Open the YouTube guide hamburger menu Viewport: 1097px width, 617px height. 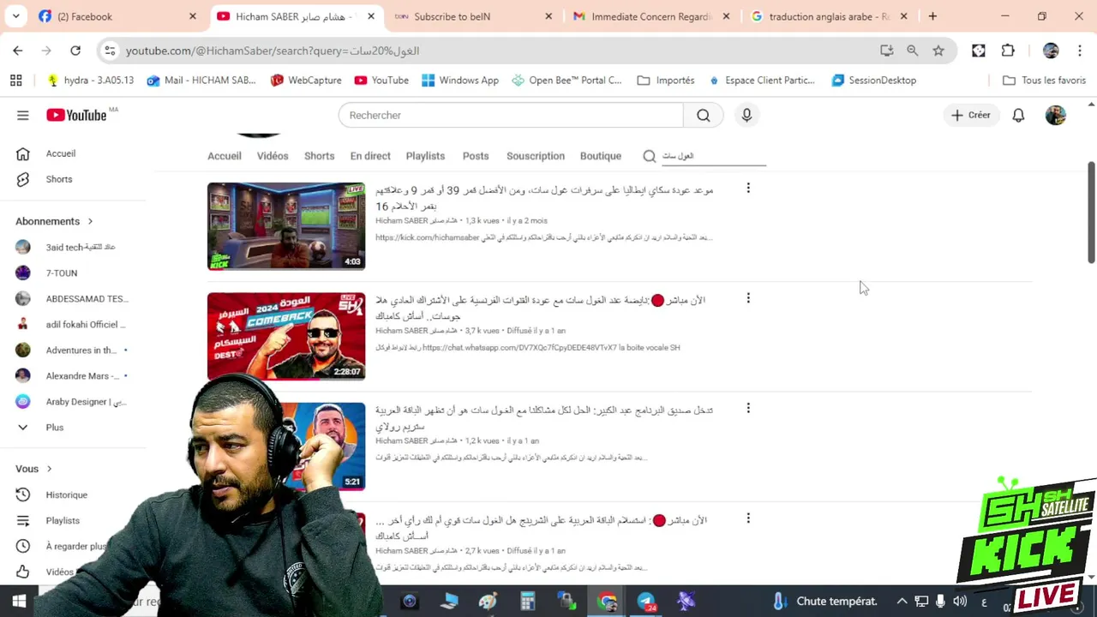click(x=23, y=115)
